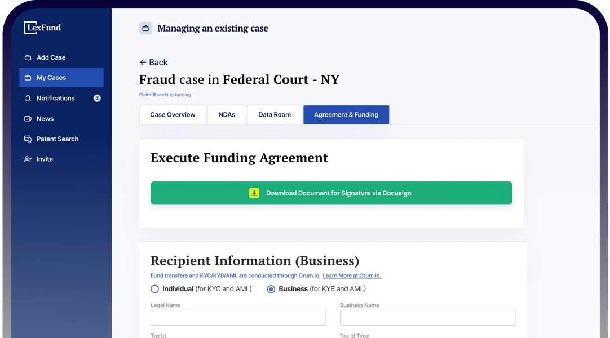Viewport: 610px width, 338px height.
Task: Click the LexFund logo
Action: coord(42,28)
